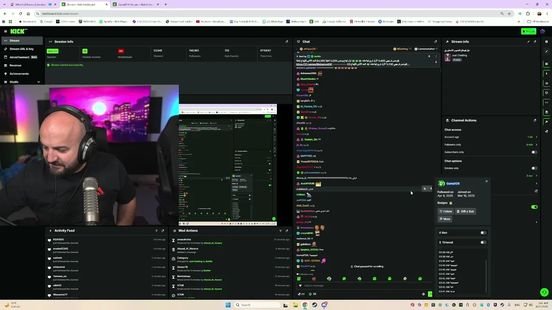The width and height of the screenshot is (552, 310).
Task: Open the green support chat bubble
Action: pos(544,292)
